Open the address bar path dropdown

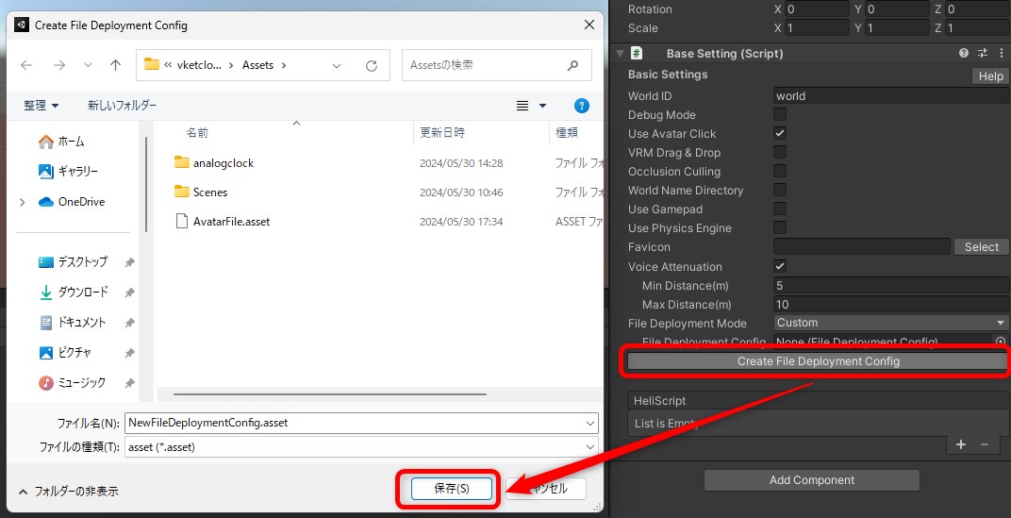coord(337,65)
